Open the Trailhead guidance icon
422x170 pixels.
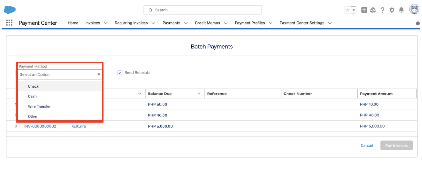click(373, 10)
